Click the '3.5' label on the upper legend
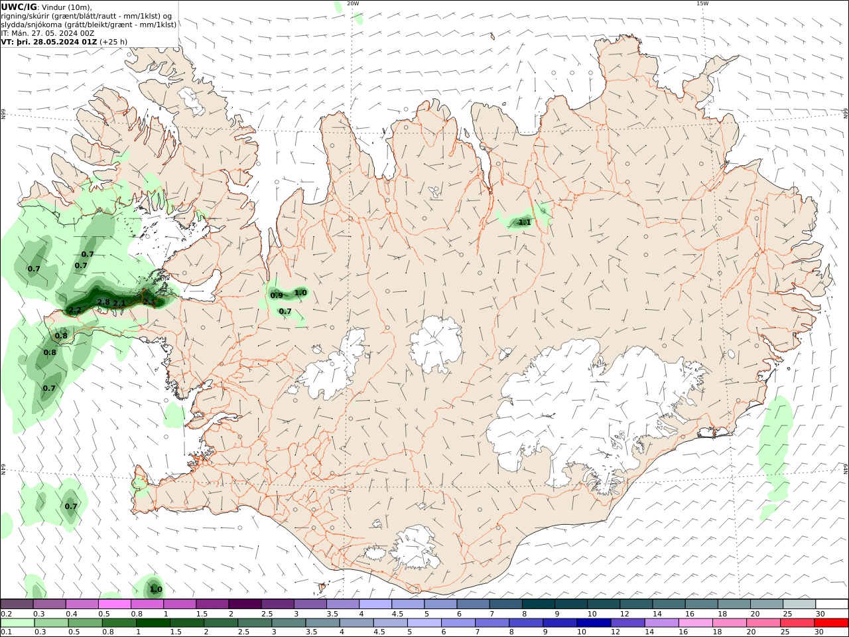Image resolution: width=849 pixels, height=637 pixels. [x=332, y=614]
